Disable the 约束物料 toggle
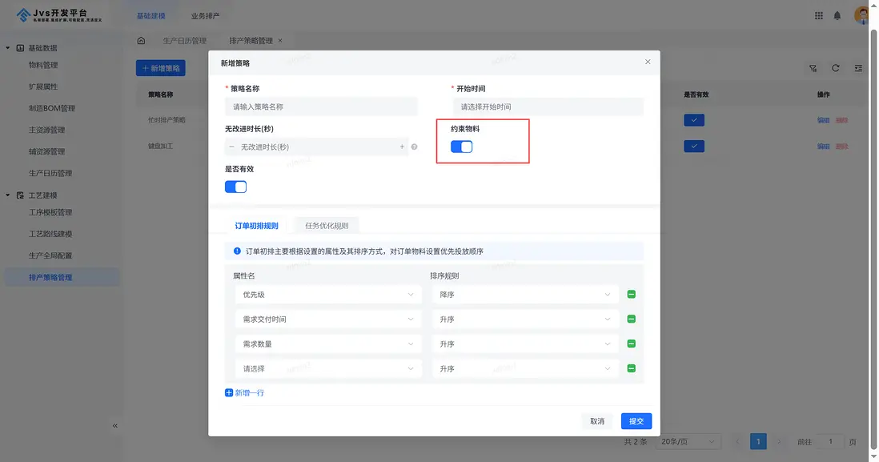 pyautogui.click(x=460, y=147)
